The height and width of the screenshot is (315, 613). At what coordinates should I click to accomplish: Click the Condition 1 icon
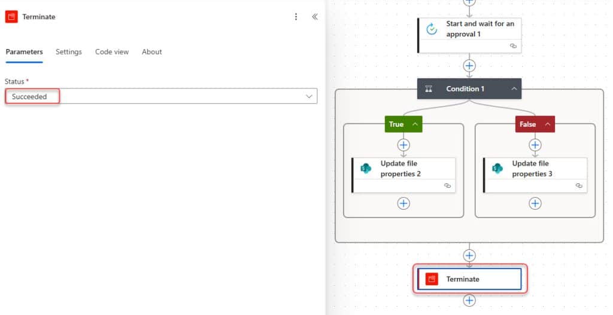(x=429, y=88)
